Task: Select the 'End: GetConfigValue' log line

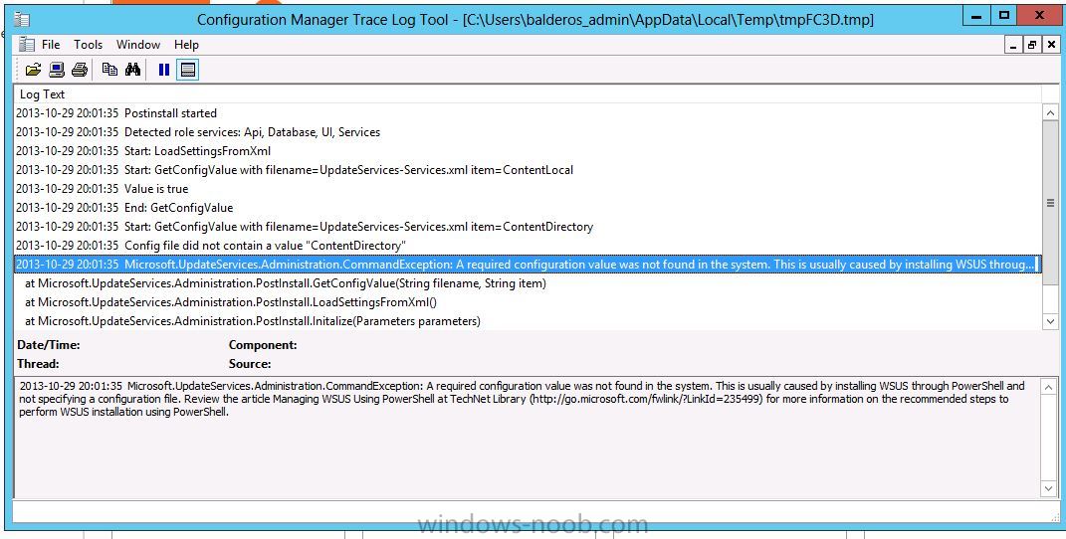Action: 528,208
